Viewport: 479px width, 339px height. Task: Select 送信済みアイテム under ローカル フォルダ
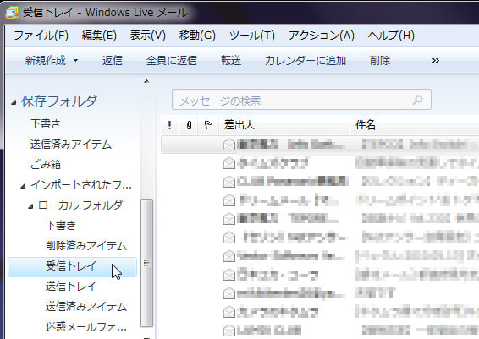pos(86,307)
